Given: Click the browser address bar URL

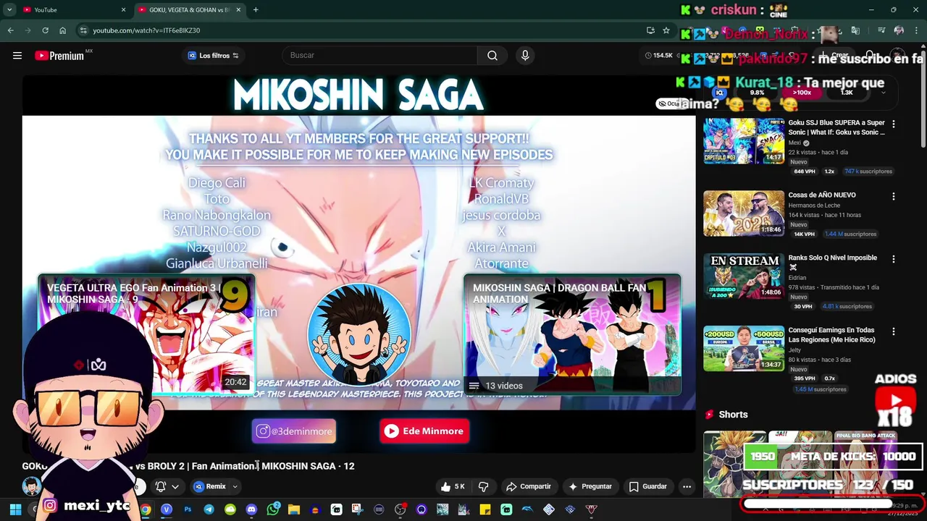Looking at the screenshot, I should (146, 30).
